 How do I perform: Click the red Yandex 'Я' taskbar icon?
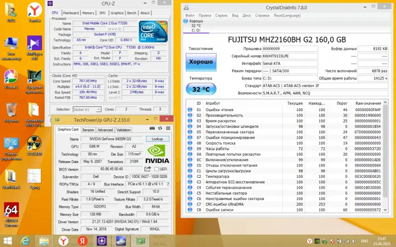coord(82,241)
